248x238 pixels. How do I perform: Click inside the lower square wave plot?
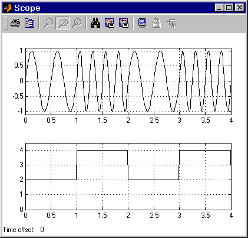click(128, 177)
